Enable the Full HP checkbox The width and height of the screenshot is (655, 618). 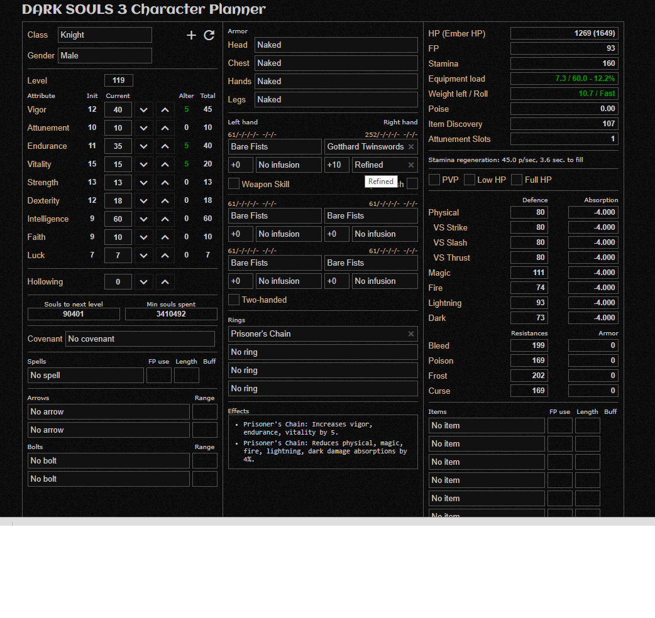[x=517, y=180]
